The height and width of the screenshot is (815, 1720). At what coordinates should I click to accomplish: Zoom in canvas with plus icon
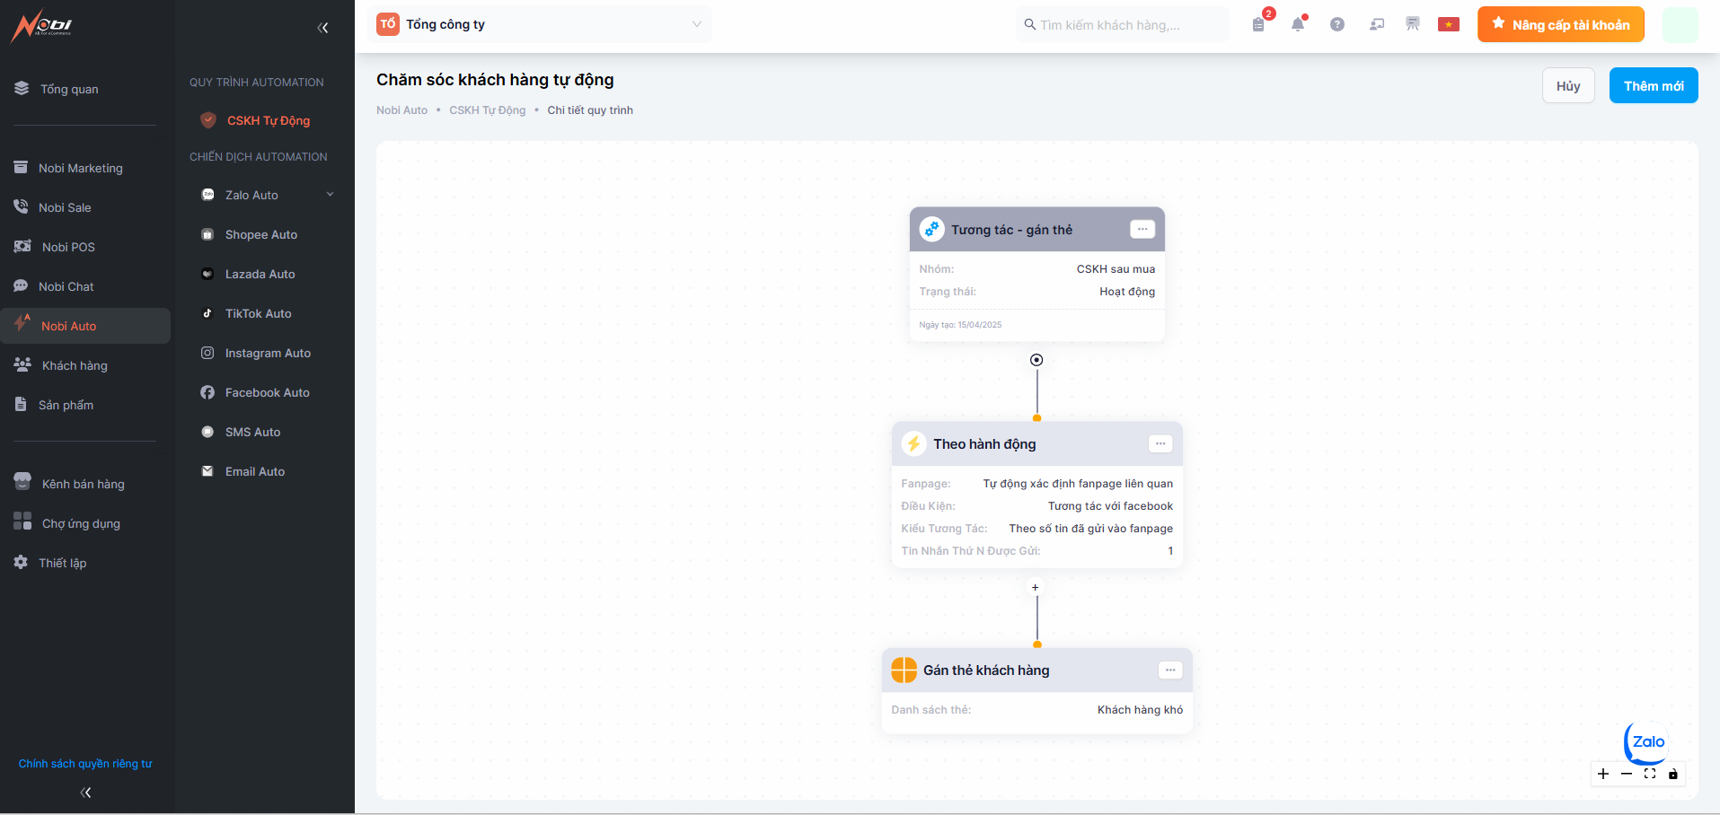[1603, 774]
